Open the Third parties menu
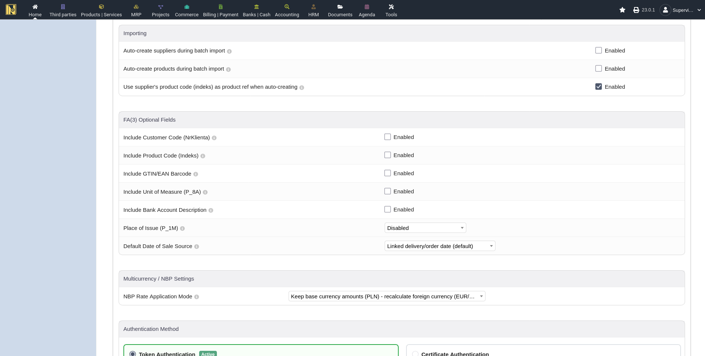Screen dimensions: 705x356 tap(63, 10)
